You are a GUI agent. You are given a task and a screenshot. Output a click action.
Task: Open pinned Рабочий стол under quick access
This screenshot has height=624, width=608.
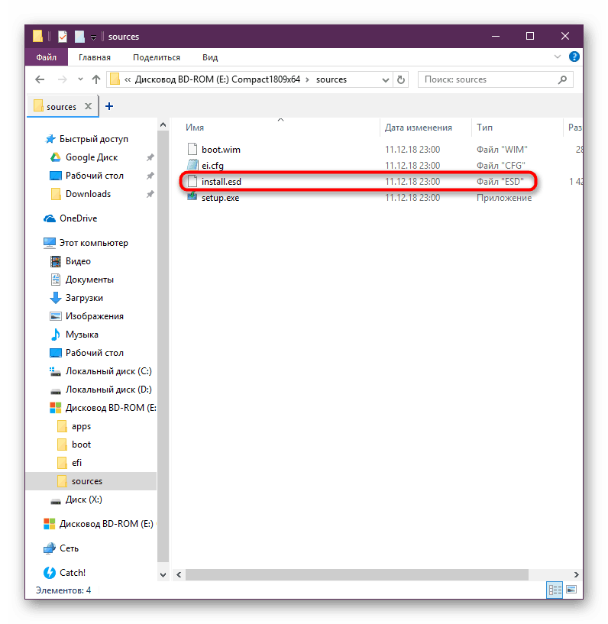(x=94, y=176)
